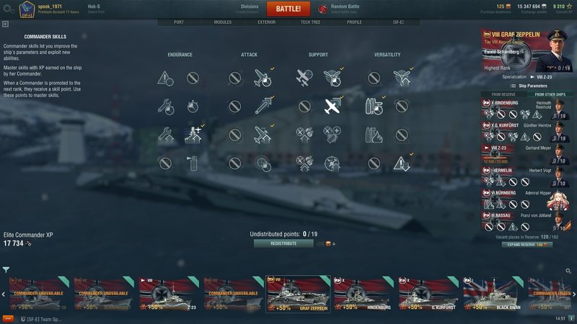Click the wrench repair skill in Endurance

(x=166, y=107)
